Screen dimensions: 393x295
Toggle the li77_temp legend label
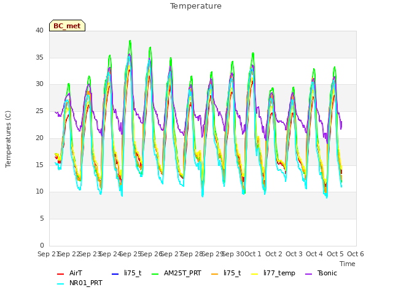pos(279,273)
